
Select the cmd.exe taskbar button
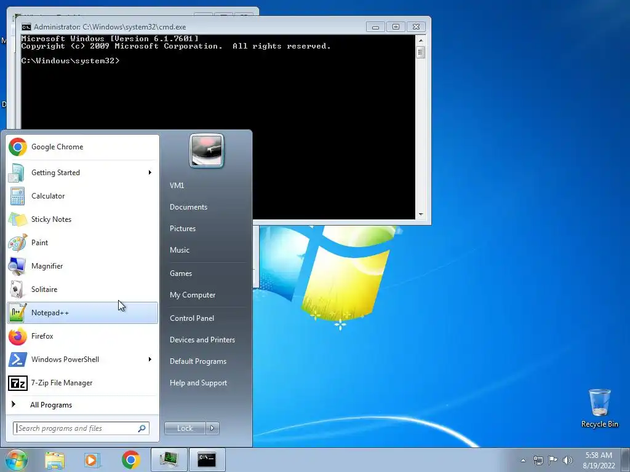207,460
